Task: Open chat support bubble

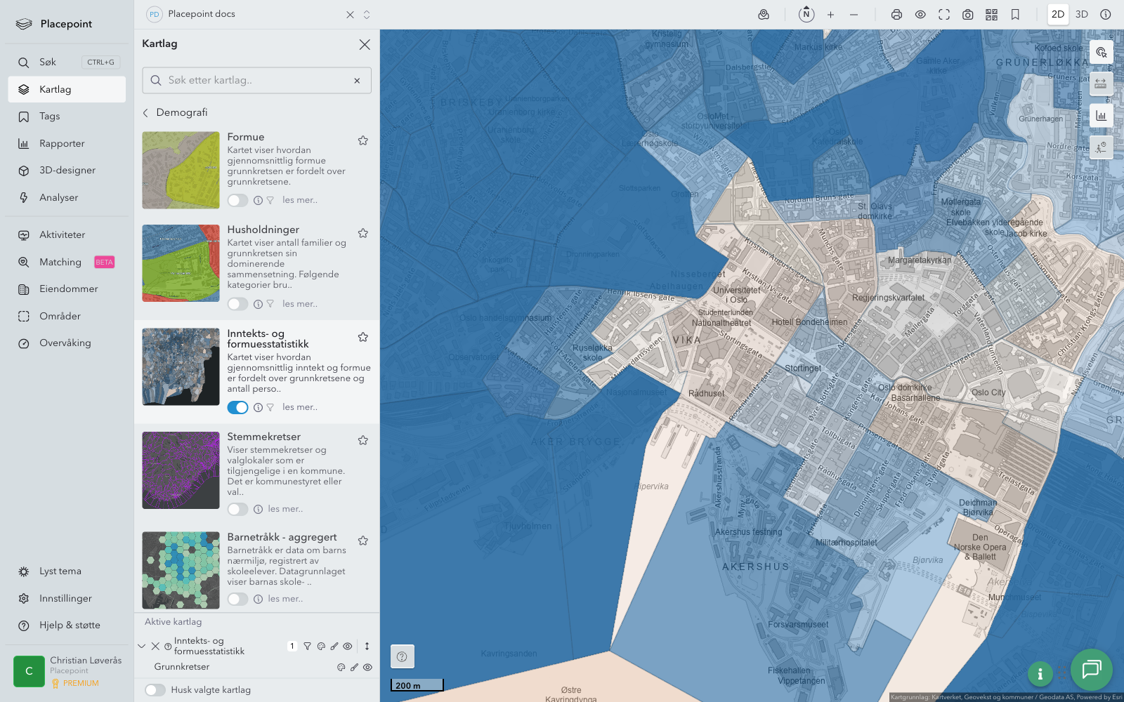Action: click(1091, 670)
